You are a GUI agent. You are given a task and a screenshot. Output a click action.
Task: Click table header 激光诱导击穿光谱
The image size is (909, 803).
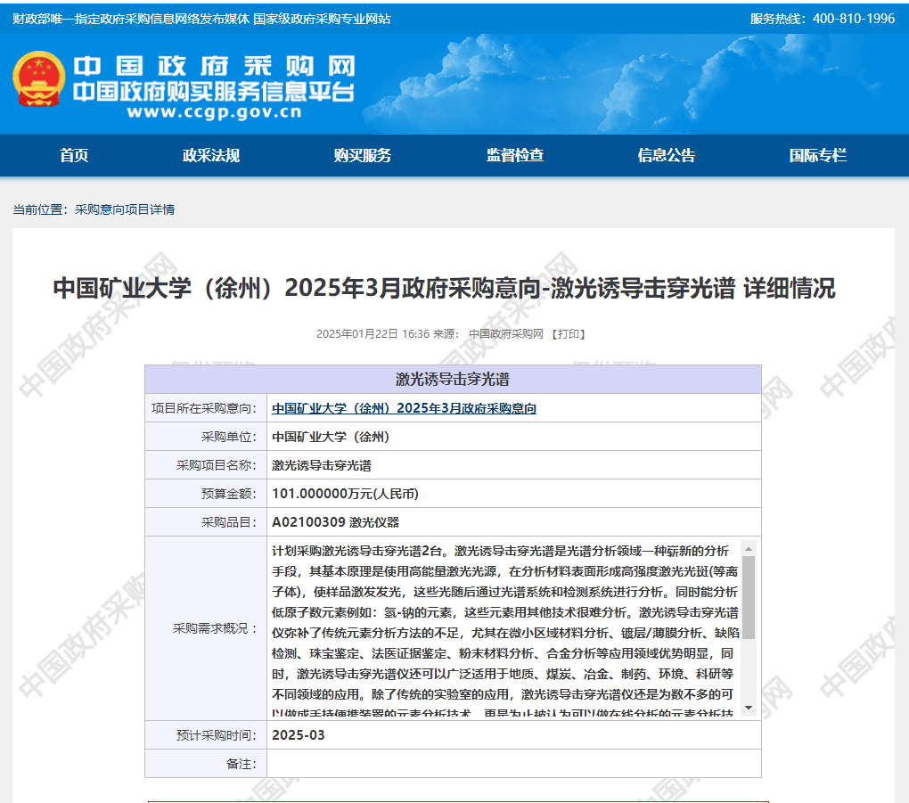pyautogui.click(x=453, y=379)
